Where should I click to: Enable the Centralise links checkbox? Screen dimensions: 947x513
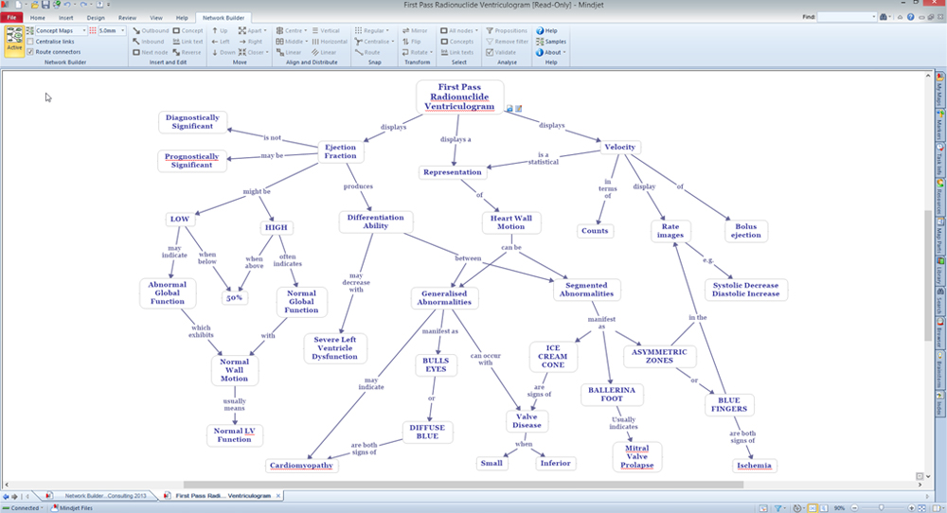pos(30,42)
